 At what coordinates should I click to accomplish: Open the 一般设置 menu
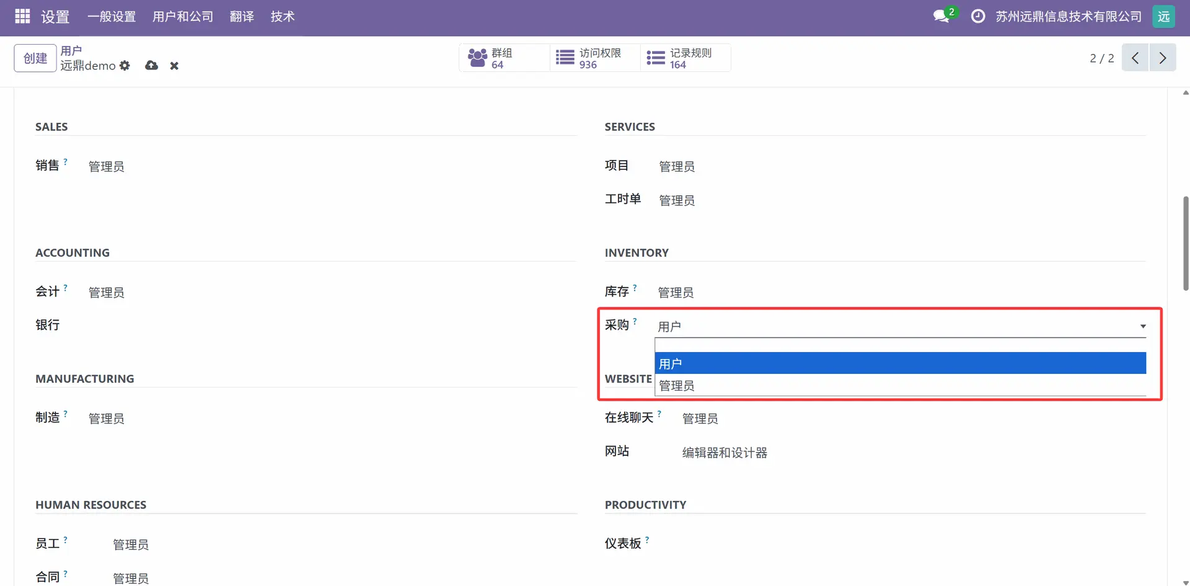tap(112, 17)
